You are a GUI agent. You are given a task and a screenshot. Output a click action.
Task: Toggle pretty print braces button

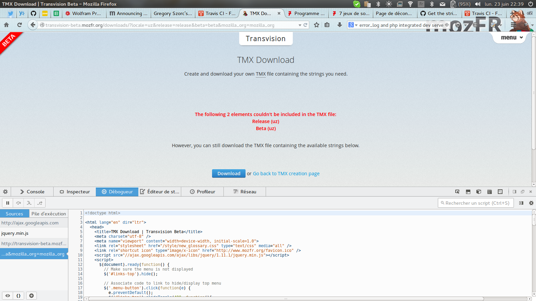click(18, 296)
